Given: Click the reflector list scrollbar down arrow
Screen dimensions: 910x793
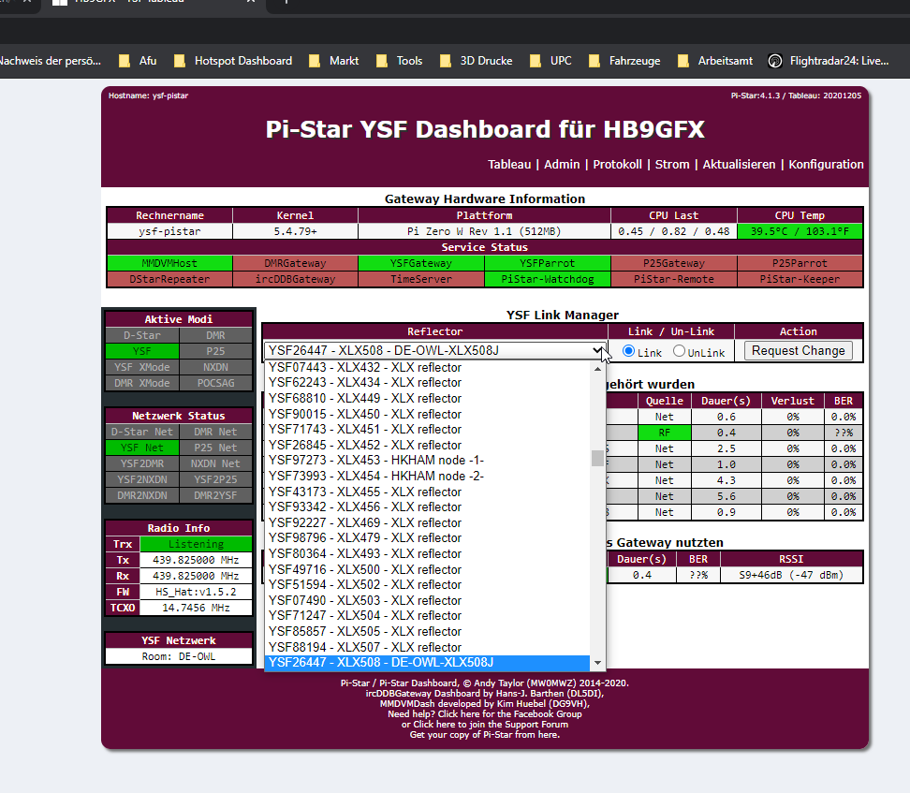Looking at the screenshot, I should coord(597,663).
